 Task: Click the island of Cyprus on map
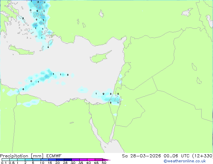(100, 58)
